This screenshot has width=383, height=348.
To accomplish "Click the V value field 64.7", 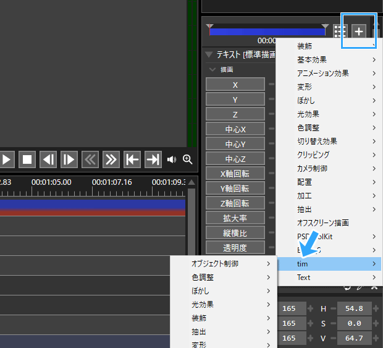I will pyautogui.click(x=355, y=338).
